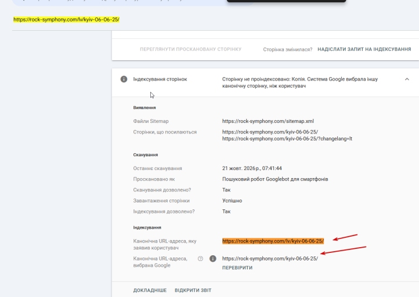Click the highlighted yellow URL at top
The height and width of the screenshot is (297, 419).
point(66,20)
